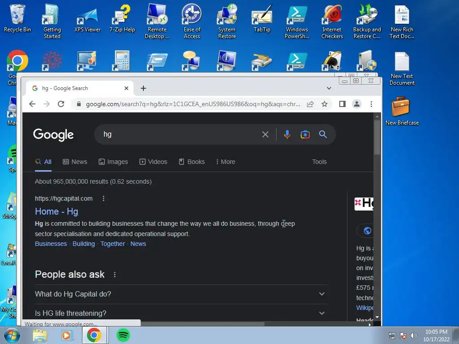Image resolution: width=459 pixels, height=344 pixels.
Task: Switch to the News results tab
Action: (x=75, y=162)
